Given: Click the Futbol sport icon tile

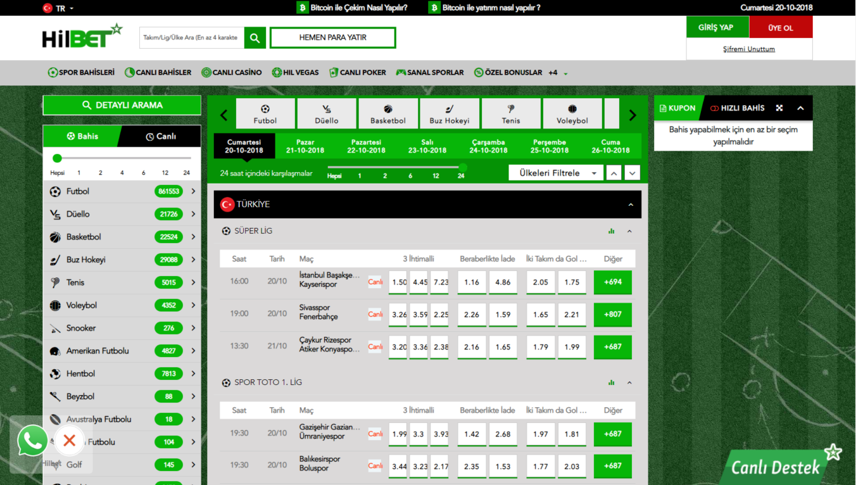Looking at the screenshot, I should pyautogui.click(x=265, y=114).
